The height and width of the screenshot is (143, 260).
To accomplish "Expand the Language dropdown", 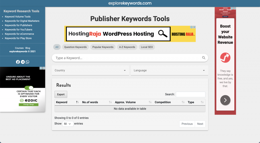I will (169, 70).
